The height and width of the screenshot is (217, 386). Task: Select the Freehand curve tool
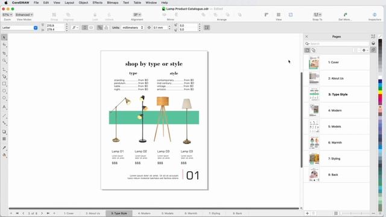(4, 70)
